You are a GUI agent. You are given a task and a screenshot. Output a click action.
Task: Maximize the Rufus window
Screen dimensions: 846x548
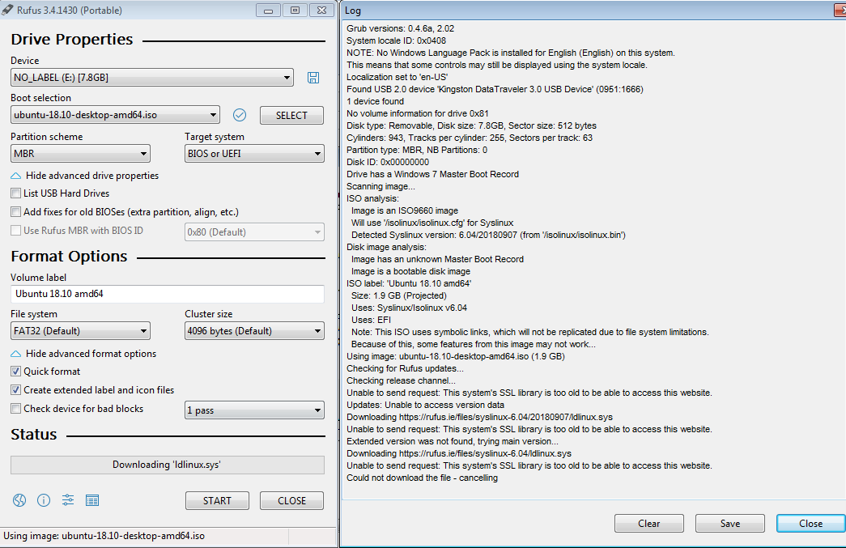295,10
